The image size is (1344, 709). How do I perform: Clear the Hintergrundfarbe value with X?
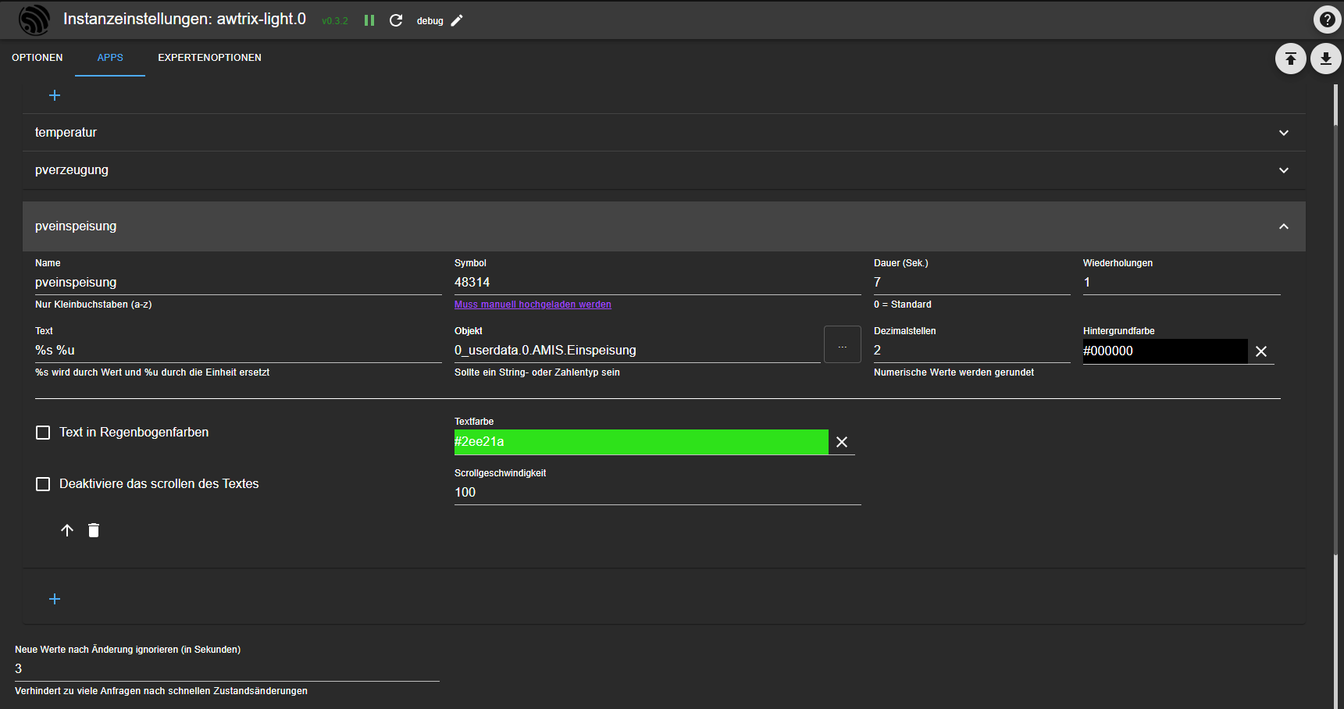coord(1261,351)
